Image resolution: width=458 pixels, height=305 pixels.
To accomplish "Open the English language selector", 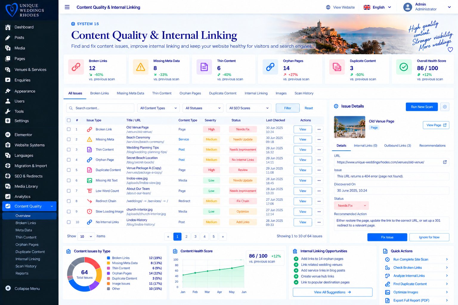I will tap(377, 7).
